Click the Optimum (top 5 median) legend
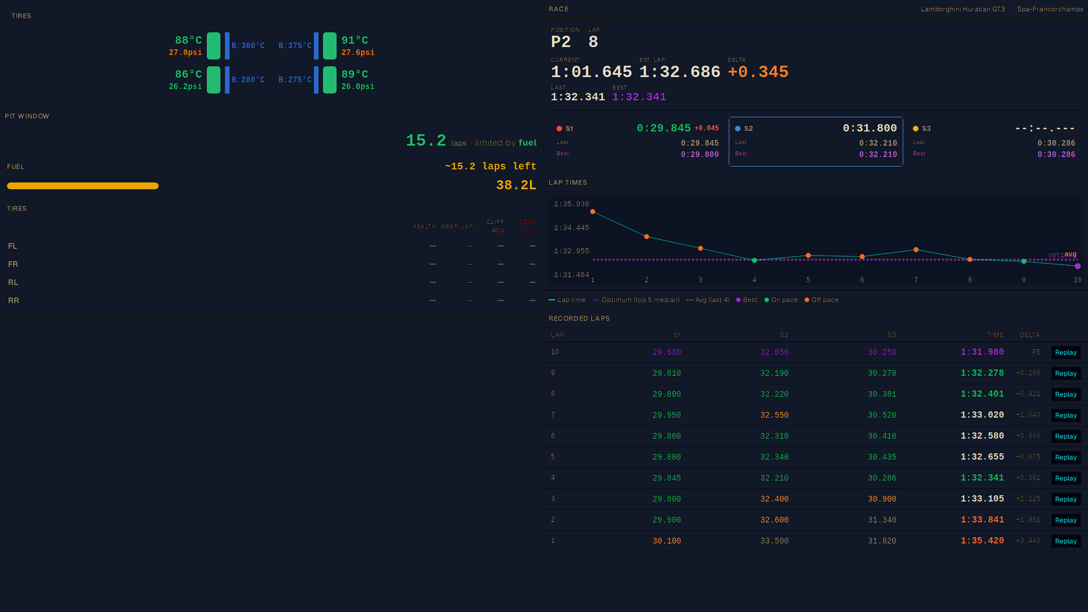 click(x=636, y=300)
